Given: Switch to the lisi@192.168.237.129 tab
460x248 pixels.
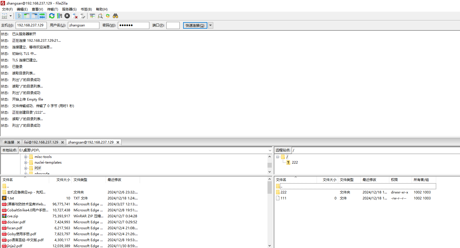Looking at the screenshot, I should (41, 142).
